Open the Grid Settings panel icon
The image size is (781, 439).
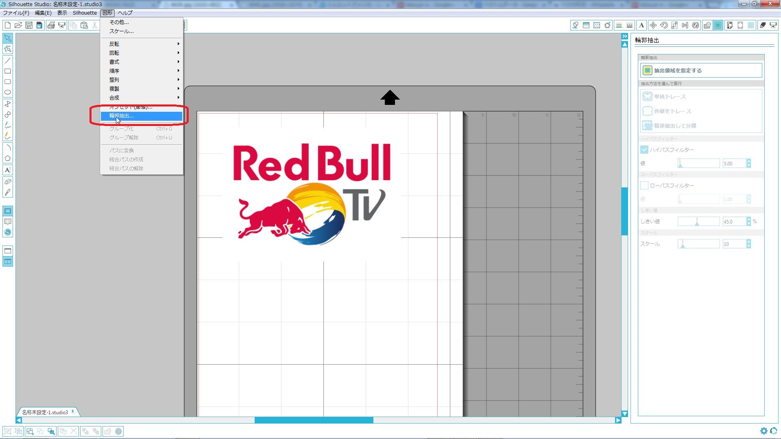pos(751,25)
